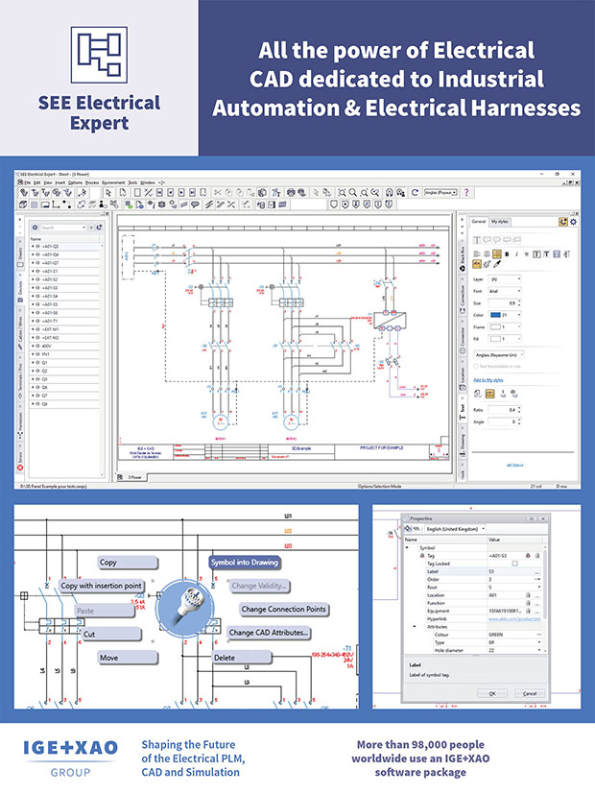Toggle visibility eye of PN1 row
Screen dimensions: 595x794
(x=38, y=354)
